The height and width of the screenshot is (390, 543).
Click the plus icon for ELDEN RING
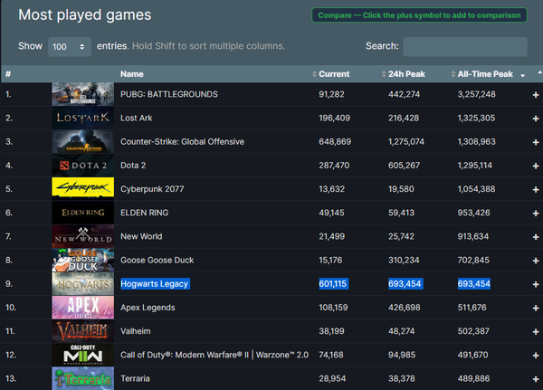pyautogui.click(x=536, y=214)
